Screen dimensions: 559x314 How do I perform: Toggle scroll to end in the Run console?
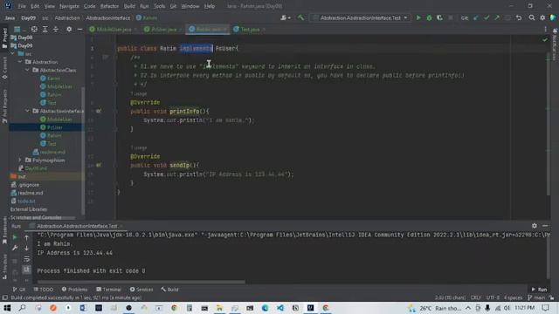click(26, 270)
